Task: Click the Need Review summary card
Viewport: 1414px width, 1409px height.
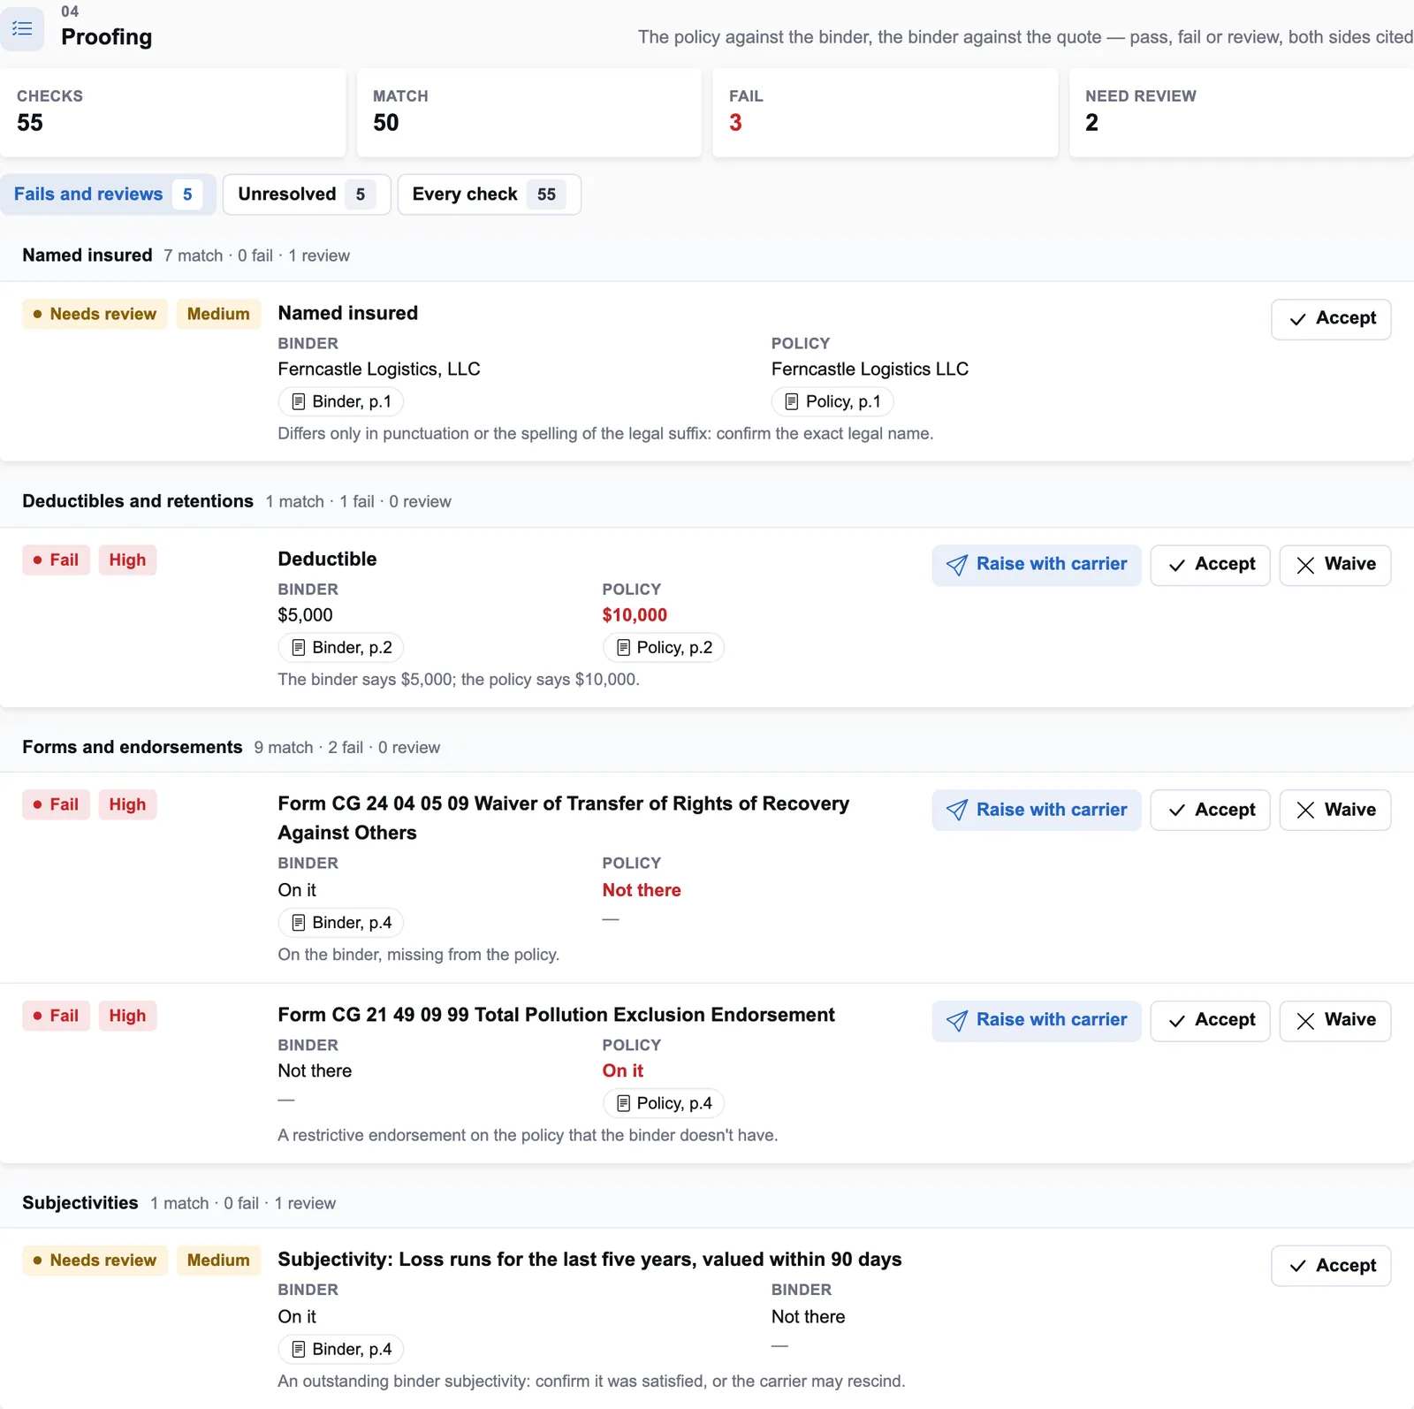Action: pos(1242,112)
